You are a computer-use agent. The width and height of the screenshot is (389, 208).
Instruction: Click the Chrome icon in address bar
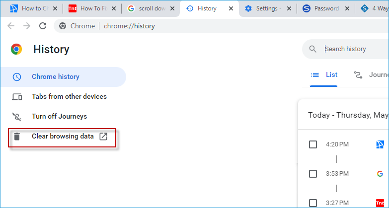63,26
